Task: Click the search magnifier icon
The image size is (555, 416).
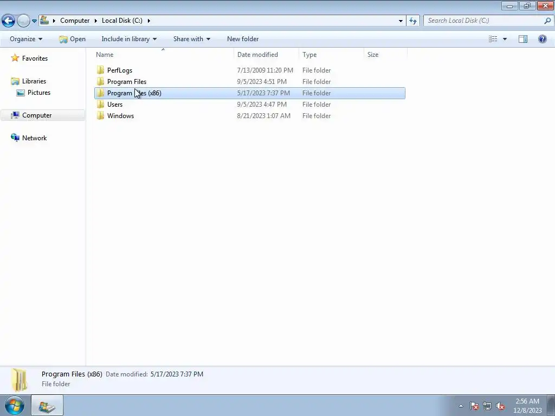Action: point(547,21)
